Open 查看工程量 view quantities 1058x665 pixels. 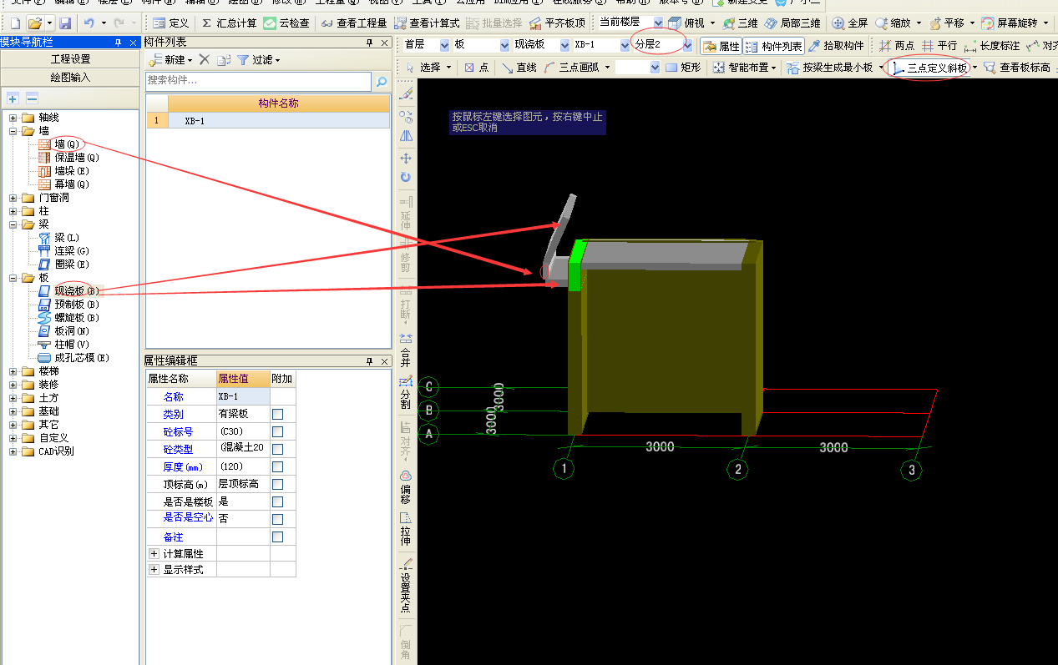pos(354,23)
